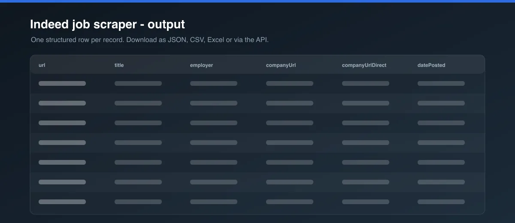Select the datePosted column header

point(431,65)
